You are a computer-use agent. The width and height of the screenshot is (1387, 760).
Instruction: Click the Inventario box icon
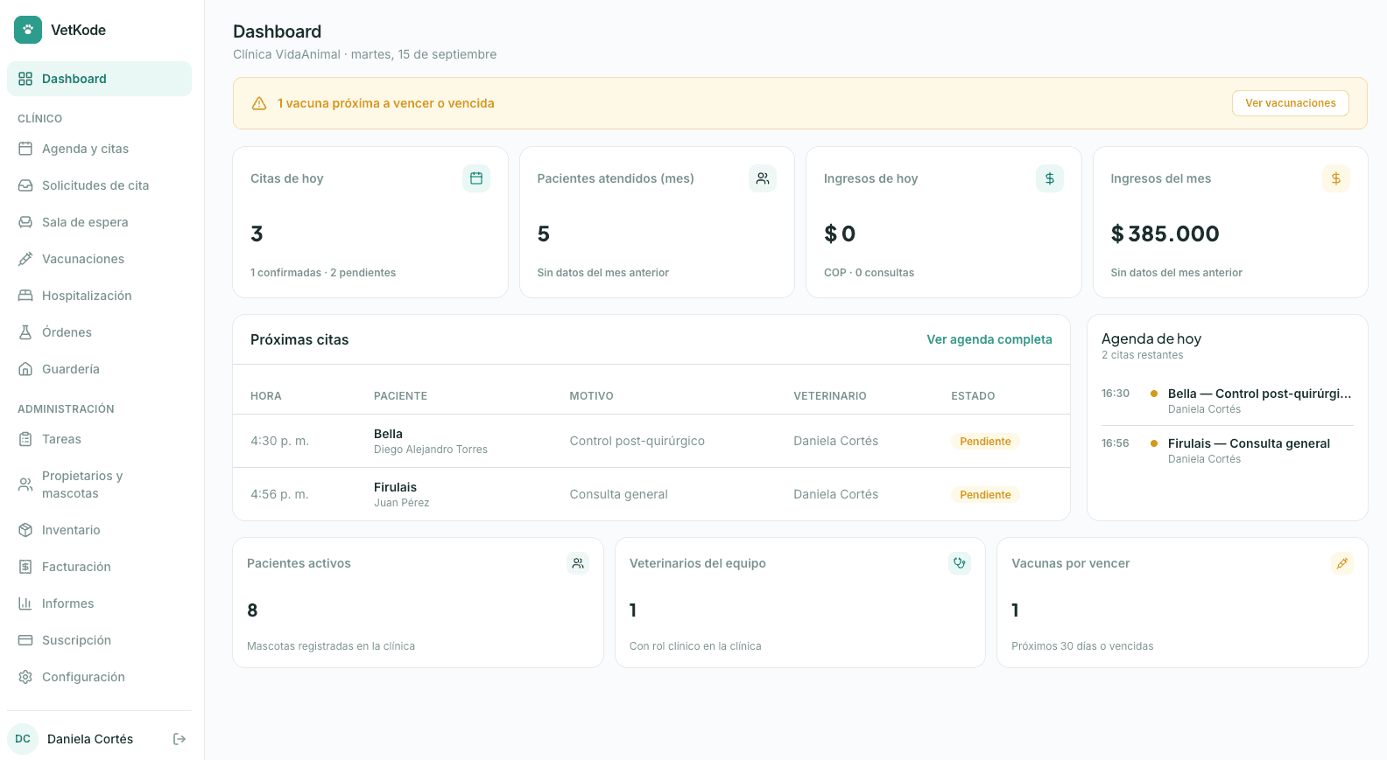pos(25,530)
